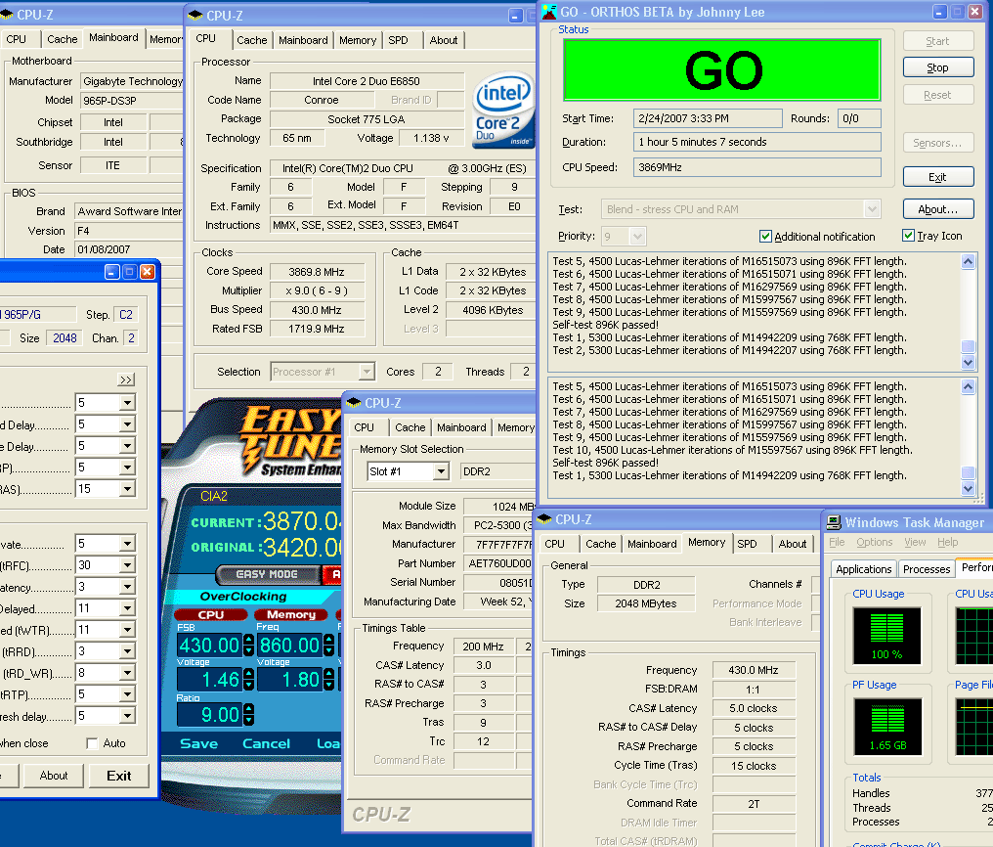Raise CPU ratio using EasyTune up arrow

click(x=248, y=709)
